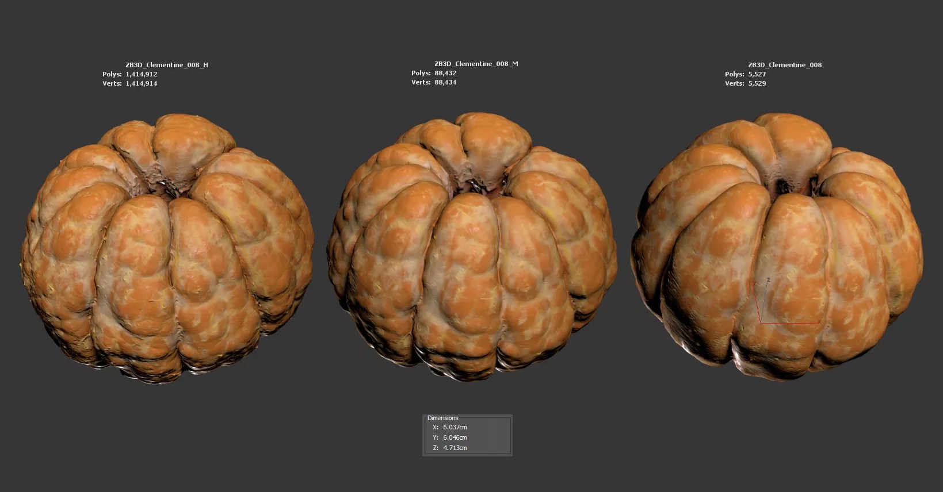The width and height of the screenshot is (943, 492).
Task: Click the ZB3D_Clementine_008 low-poly name label
Action: point(785,65)
